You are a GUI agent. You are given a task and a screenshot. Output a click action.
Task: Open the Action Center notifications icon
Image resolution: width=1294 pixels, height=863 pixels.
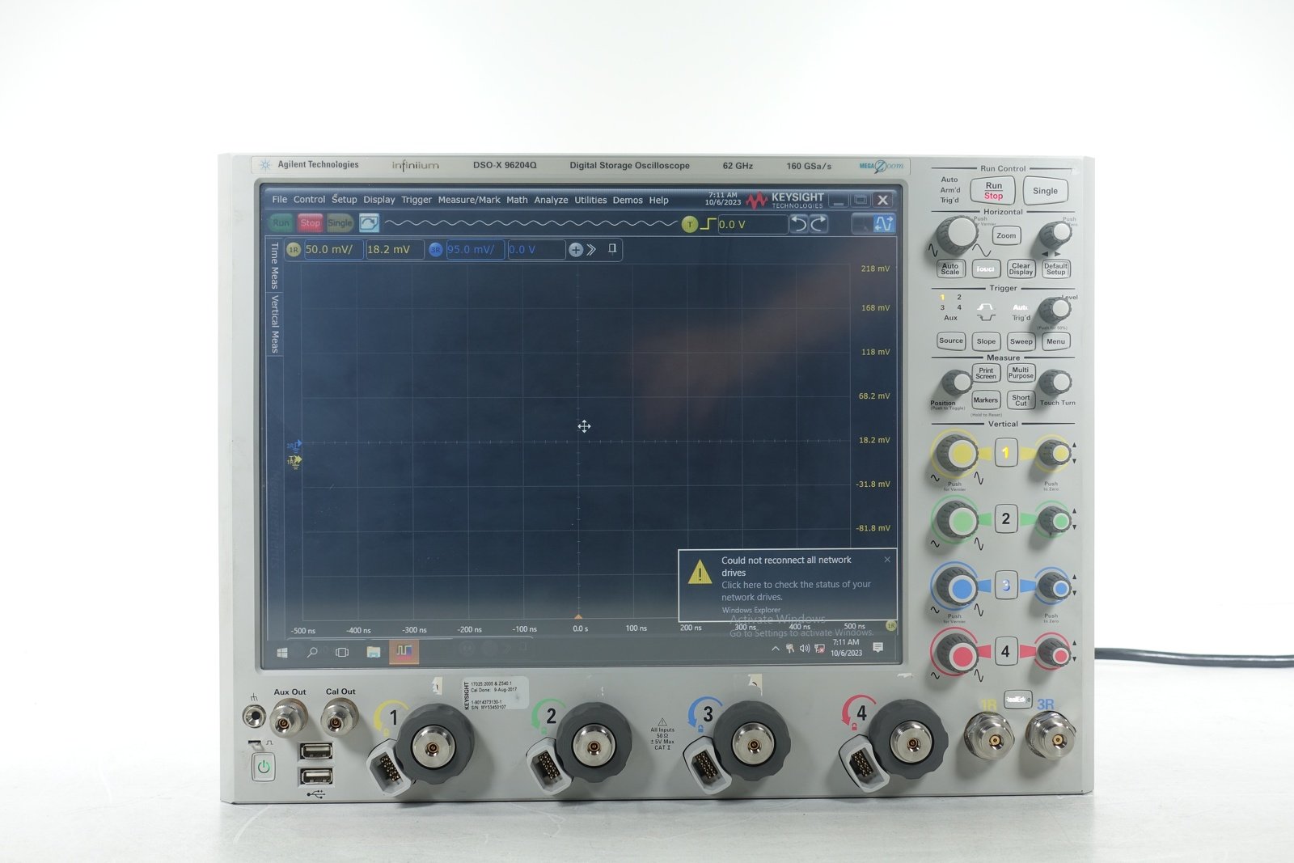878,648
